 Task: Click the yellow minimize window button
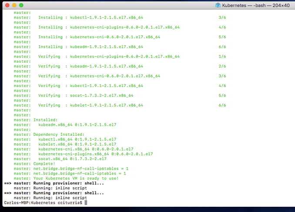click(x=13, y=5)
